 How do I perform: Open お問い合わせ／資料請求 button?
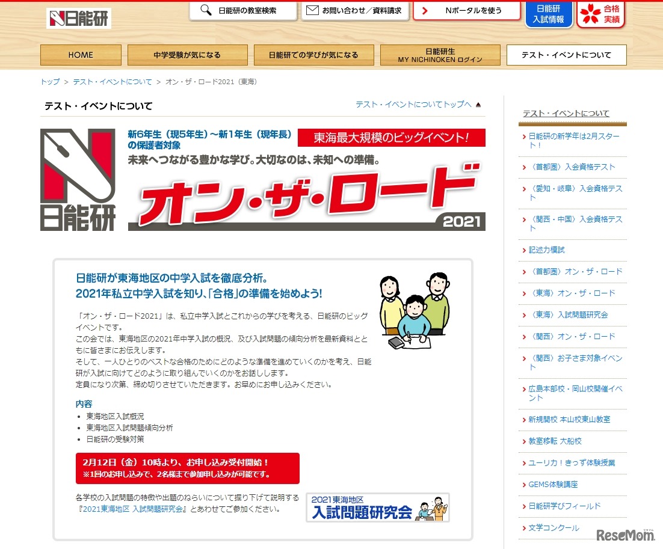(x=355, y=11)
